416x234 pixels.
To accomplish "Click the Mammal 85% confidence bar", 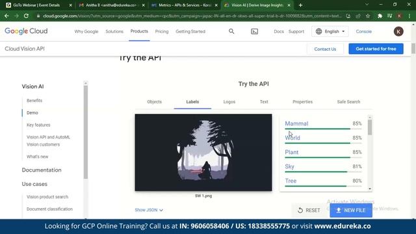I will pos(323,129).
